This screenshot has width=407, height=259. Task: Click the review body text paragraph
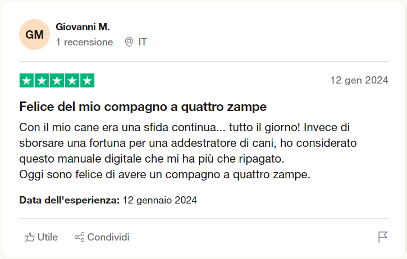click(188, 151)
